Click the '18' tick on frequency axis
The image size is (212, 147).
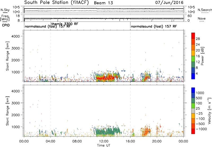(x=17, y=16)
